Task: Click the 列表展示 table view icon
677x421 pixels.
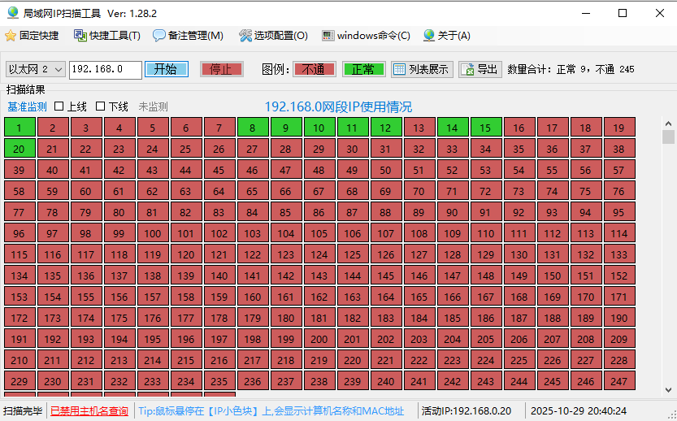Action: (399, 69)
